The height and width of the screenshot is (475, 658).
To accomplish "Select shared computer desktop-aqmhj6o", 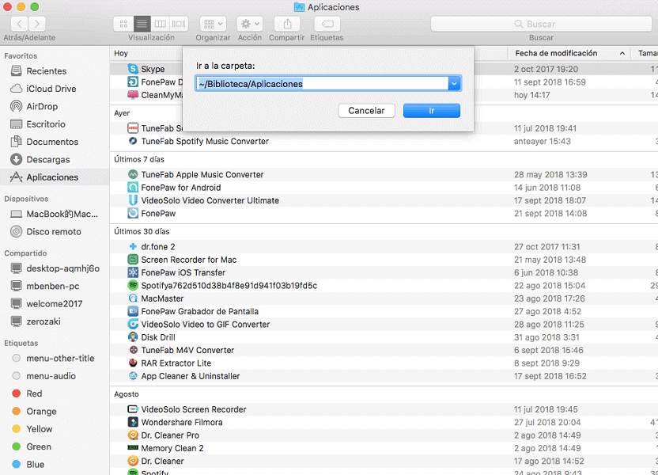I will tap(62, 268).
